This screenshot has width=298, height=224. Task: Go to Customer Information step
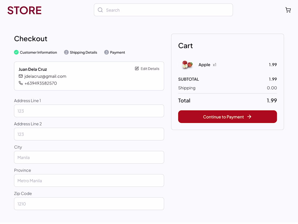click(x=38, y=52)
